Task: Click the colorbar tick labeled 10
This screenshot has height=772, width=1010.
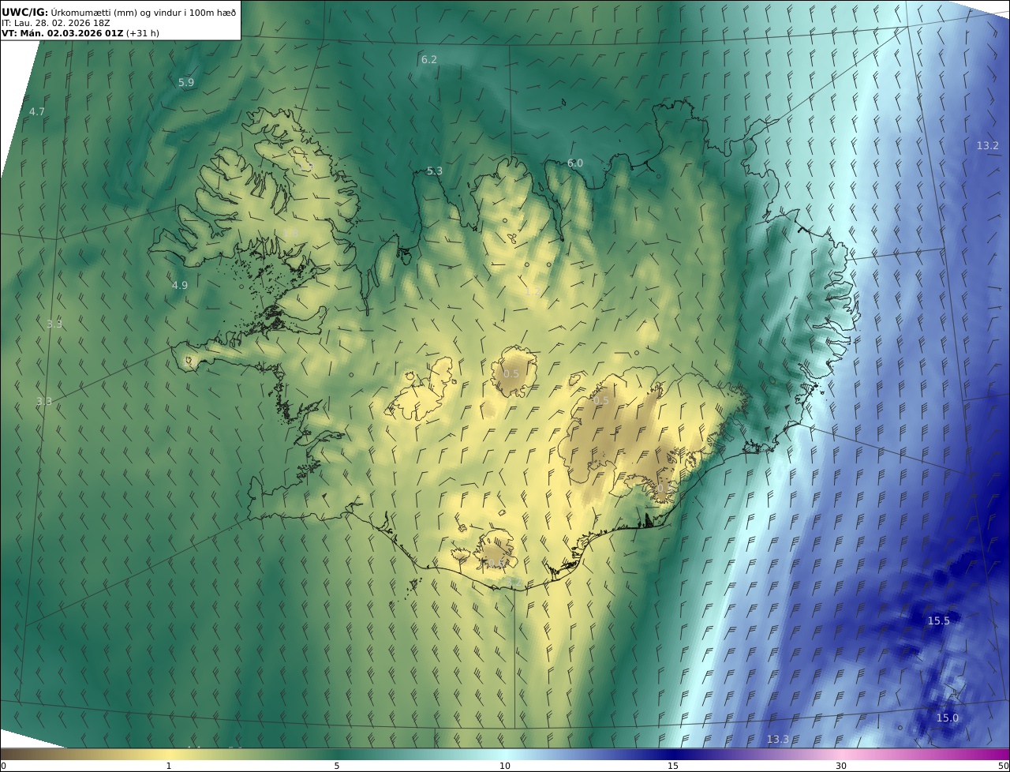Action: tap(505, 766)
